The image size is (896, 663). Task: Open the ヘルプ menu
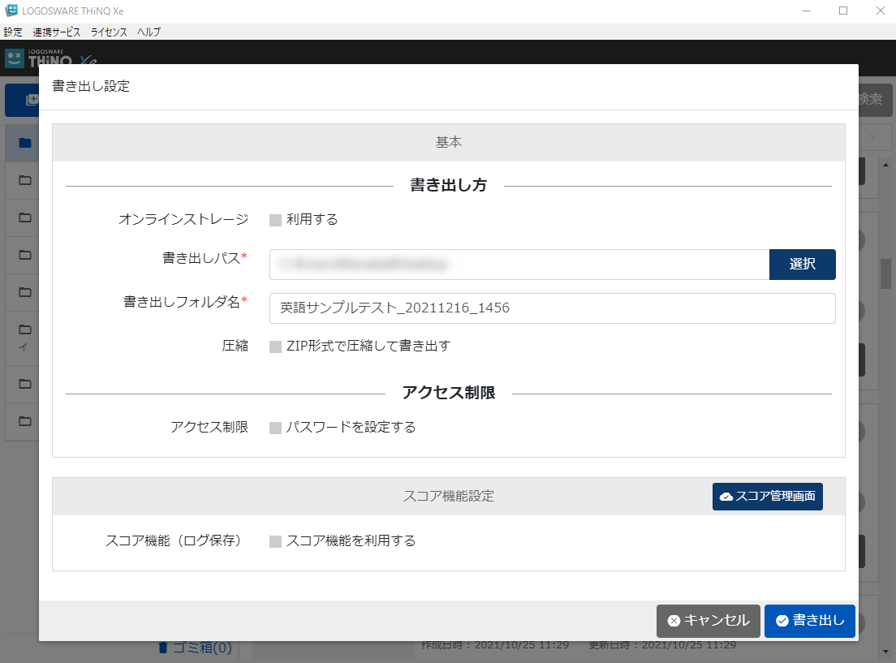(x=149, y=32)
